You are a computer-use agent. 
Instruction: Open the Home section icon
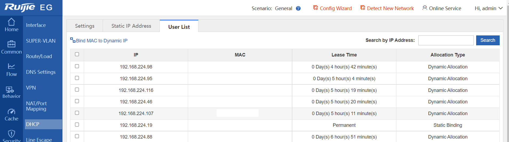tap(11, 22)
